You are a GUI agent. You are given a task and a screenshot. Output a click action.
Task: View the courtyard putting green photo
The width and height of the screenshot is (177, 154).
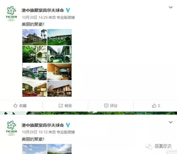coord(60,54)
